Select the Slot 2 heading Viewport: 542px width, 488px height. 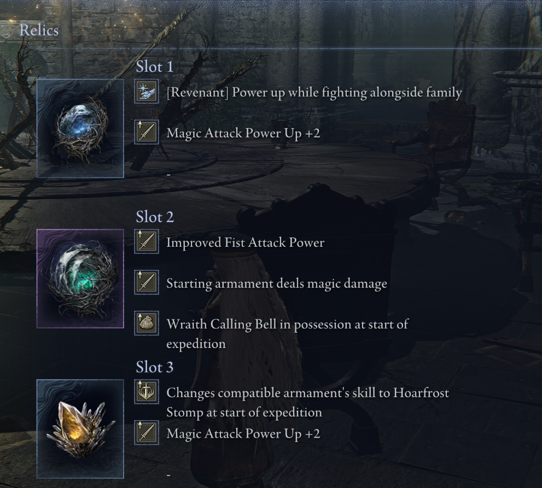click(155, 217)
